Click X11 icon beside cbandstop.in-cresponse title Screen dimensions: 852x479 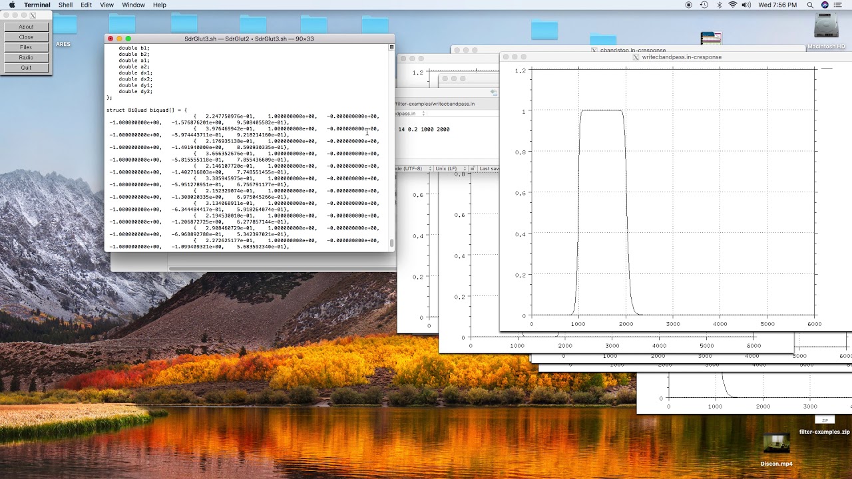[594, 50]
